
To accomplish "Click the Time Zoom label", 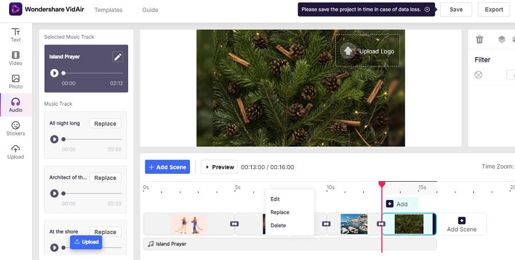I will (x=497, y=166).
